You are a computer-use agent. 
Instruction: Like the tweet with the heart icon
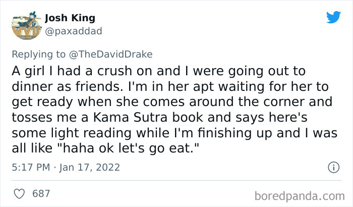point(20,193)
